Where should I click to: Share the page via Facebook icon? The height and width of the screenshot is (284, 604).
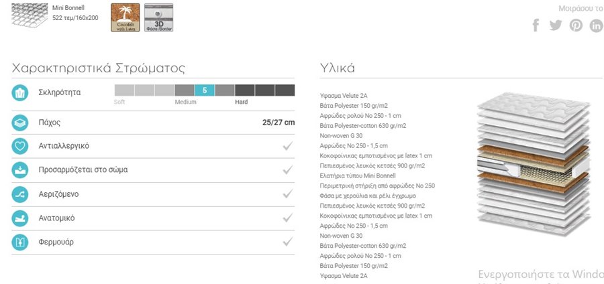pyautogui.click(x=536, y=25)
